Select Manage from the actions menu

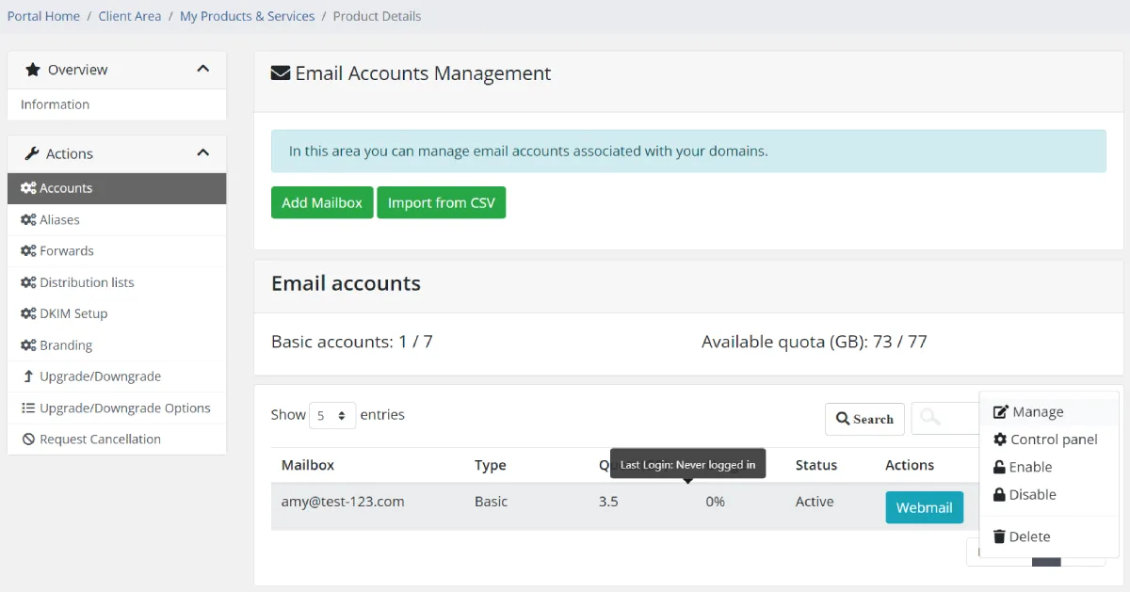click(x=1036, y=411)
